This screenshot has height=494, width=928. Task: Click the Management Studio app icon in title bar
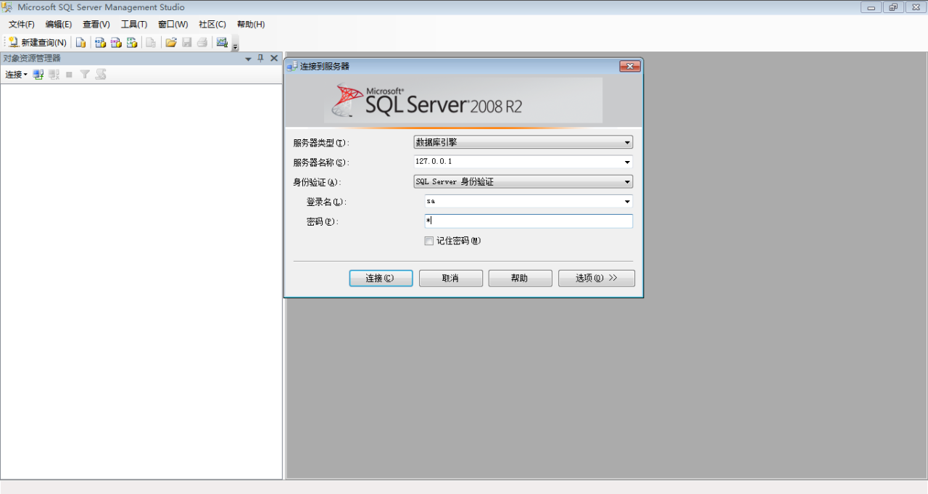click(8, 7)
